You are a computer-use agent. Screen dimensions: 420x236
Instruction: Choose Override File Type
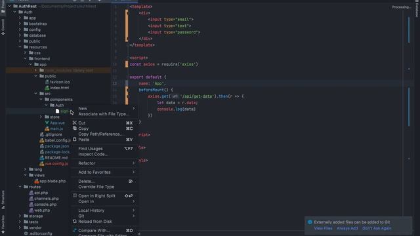[x=104, y=187]
